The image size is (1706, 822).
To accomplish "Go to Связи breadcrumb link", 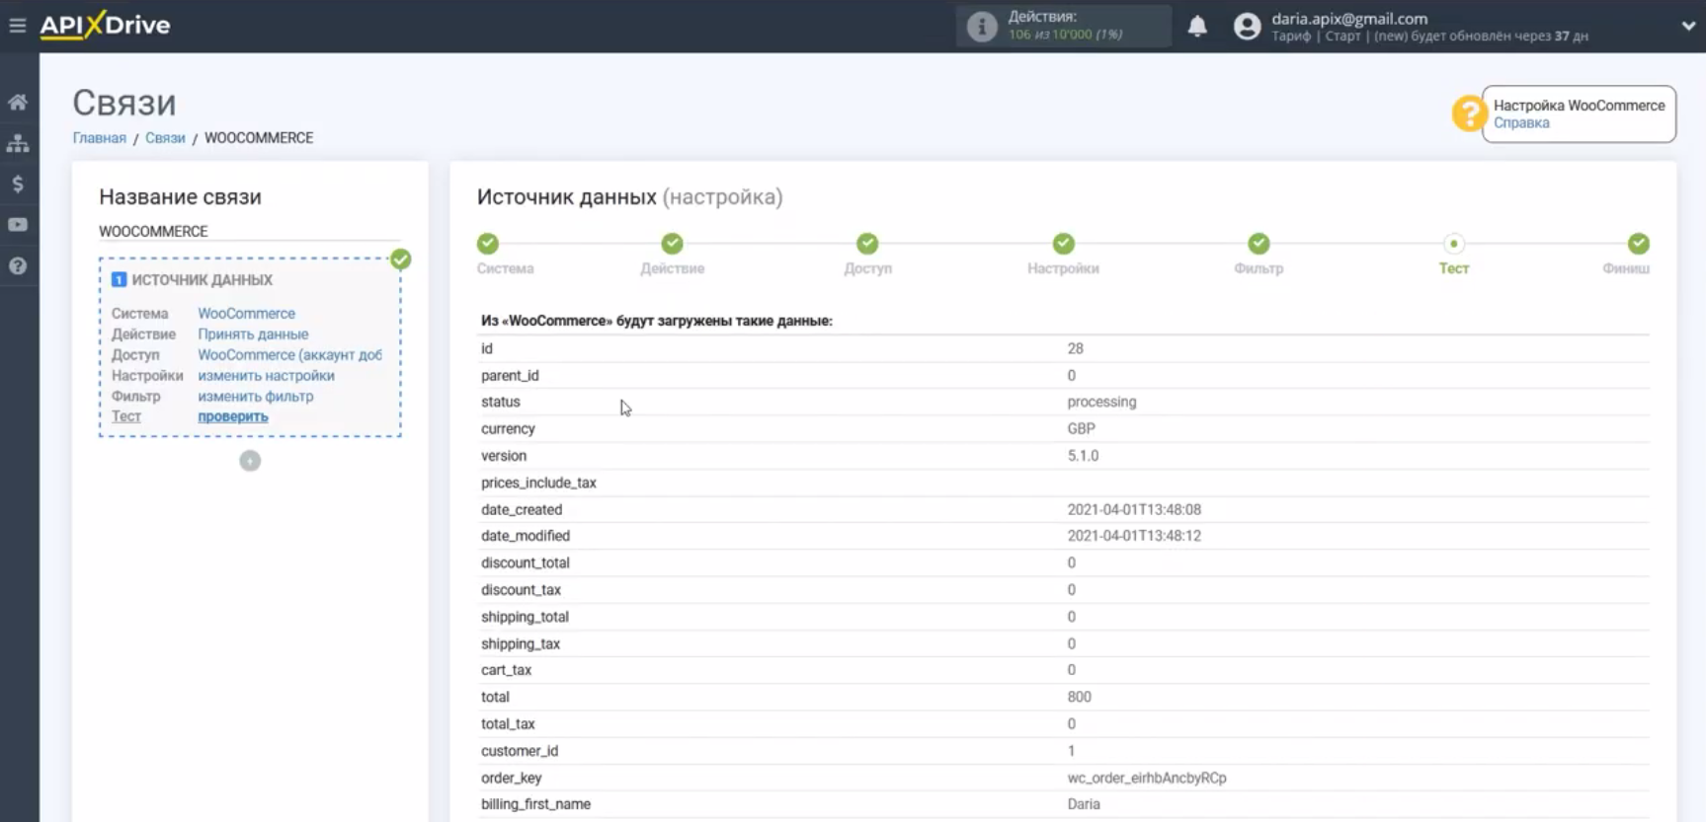I will [x=165, y=138].
